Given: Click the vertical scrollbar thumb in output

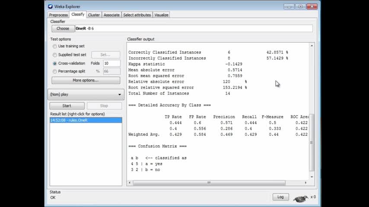Looking at the screenshot, I should tap(312, 142).
